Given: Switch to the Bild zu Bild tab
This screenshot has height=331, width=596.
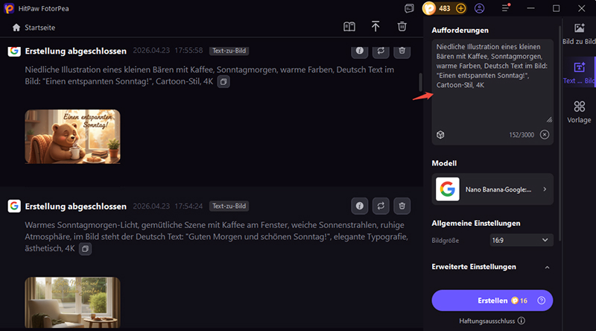Looking at the screenshot, I should pos(579,34).
